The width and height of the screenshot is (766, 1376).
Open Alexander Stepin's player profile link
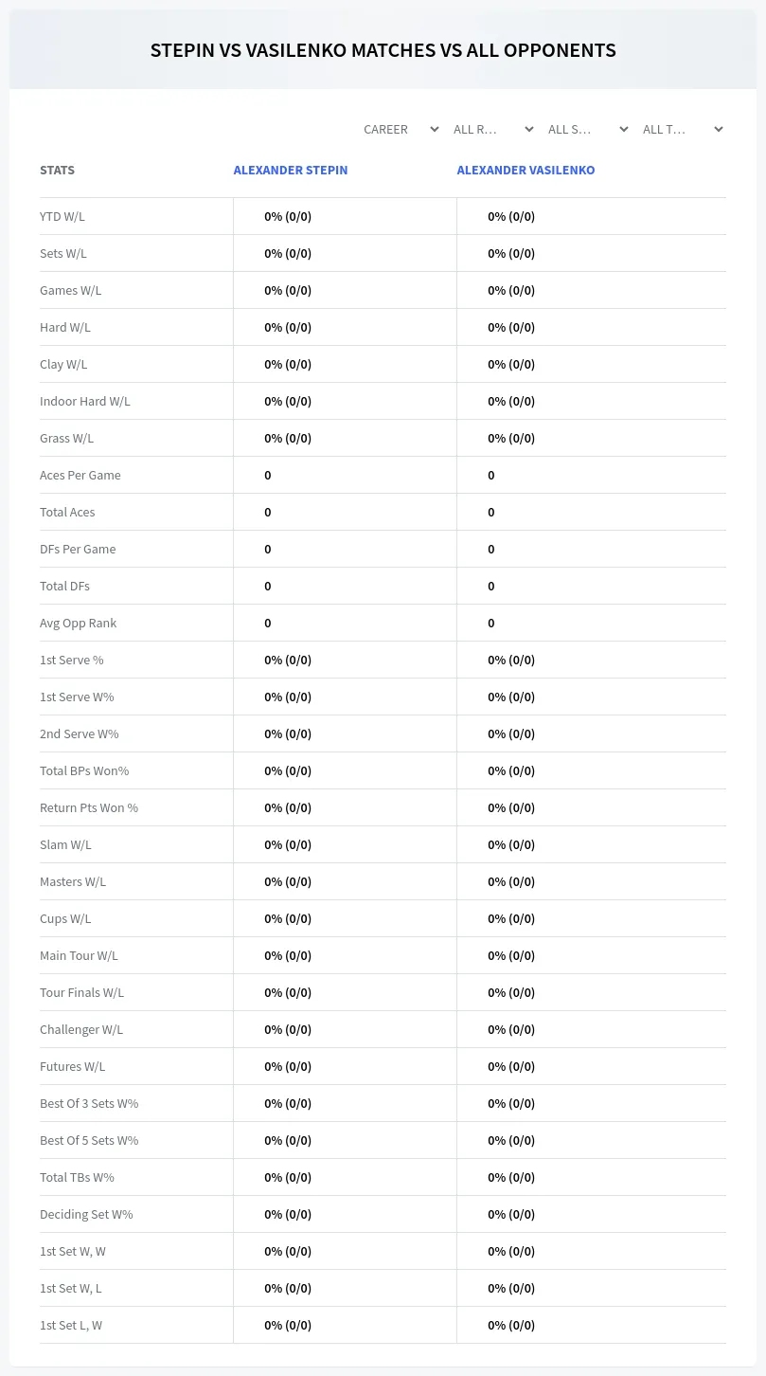[x=291, y=171]
